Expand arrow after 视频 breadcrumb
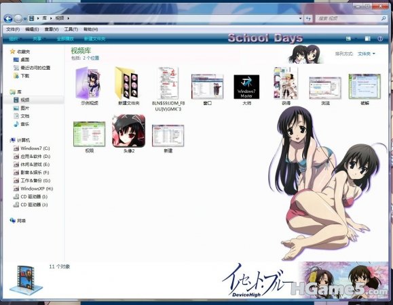 pos(68,18)
